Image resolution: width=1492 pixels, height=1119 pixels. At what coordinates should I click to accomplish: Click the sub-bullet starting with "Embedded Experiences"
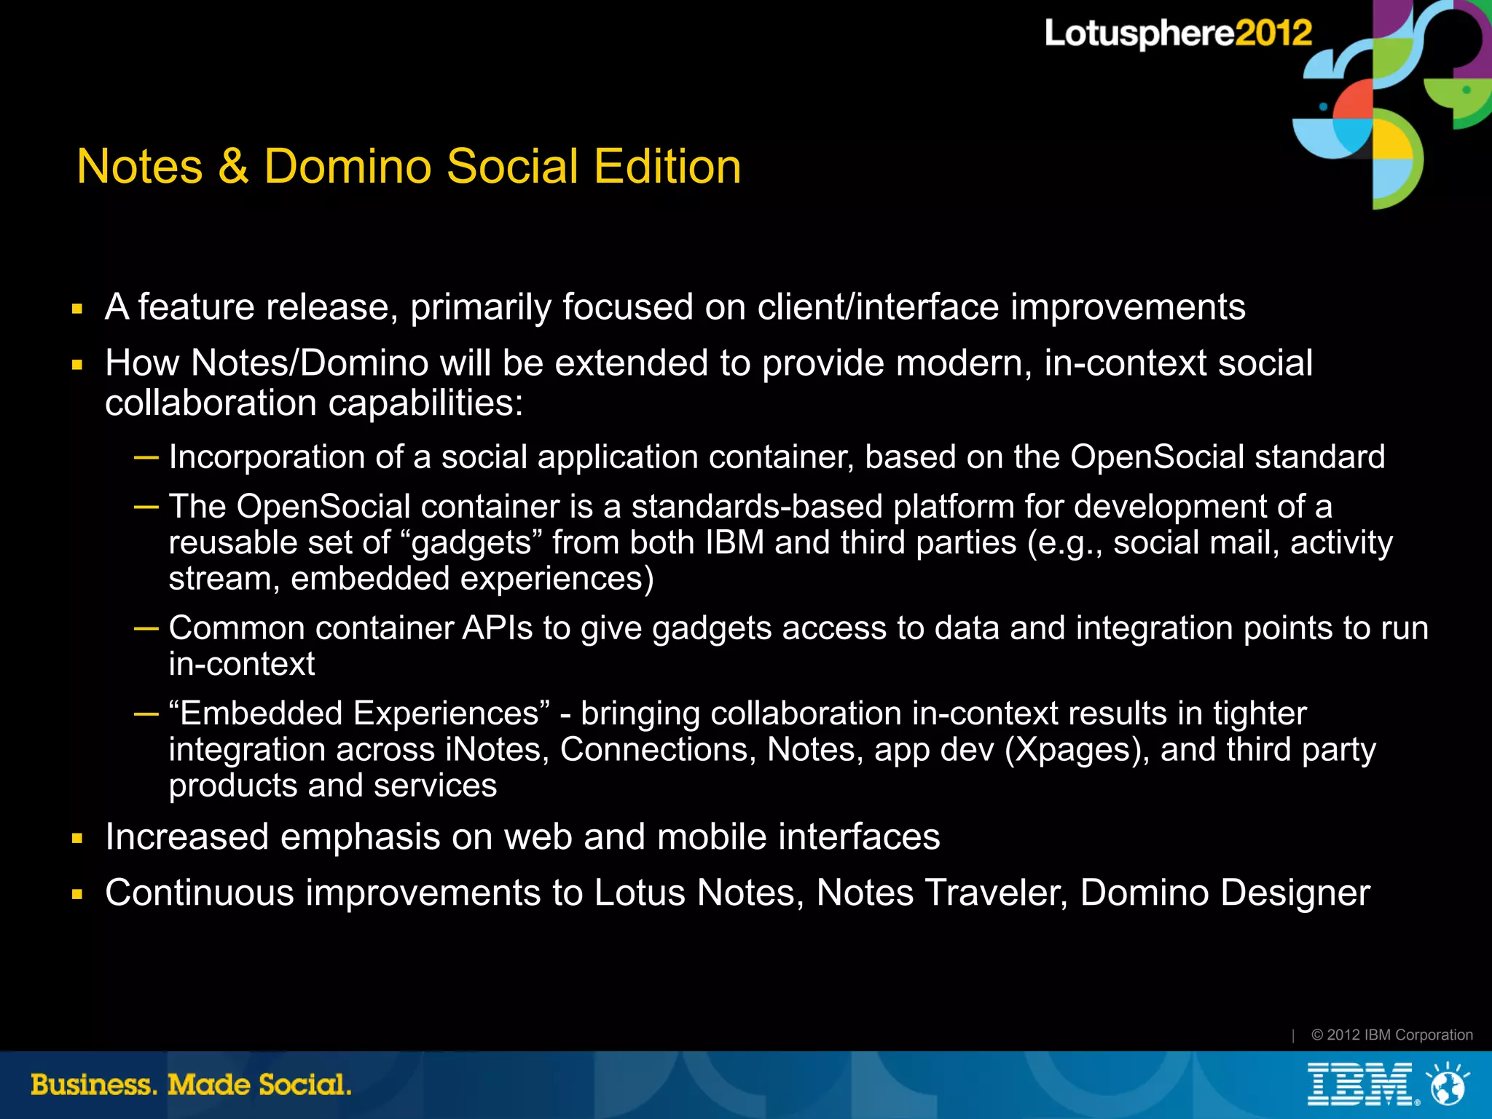772,749
